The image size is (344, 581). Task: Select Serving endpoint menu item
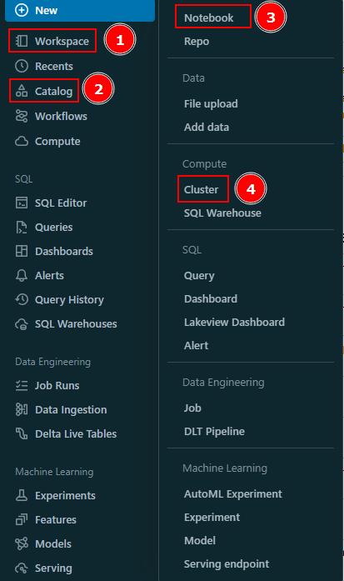pos(227,564)
